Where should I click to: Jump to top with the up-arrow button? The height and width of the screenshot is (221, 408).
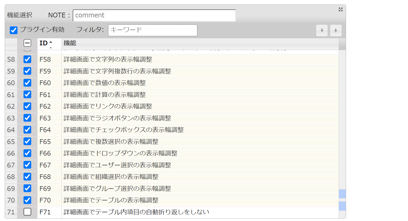[322, 30]
